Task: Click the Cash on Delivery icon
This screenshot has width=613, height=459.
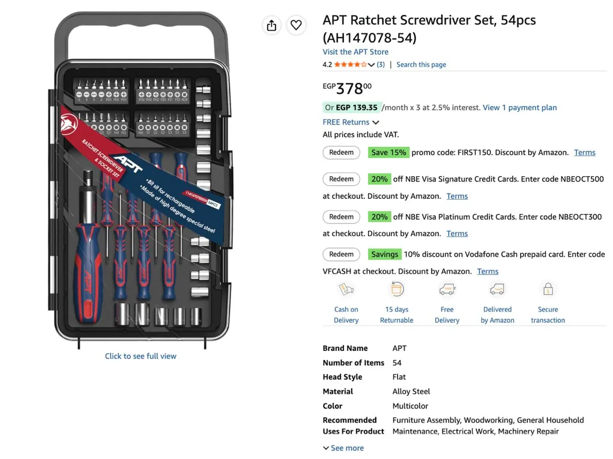Action: 346,289
